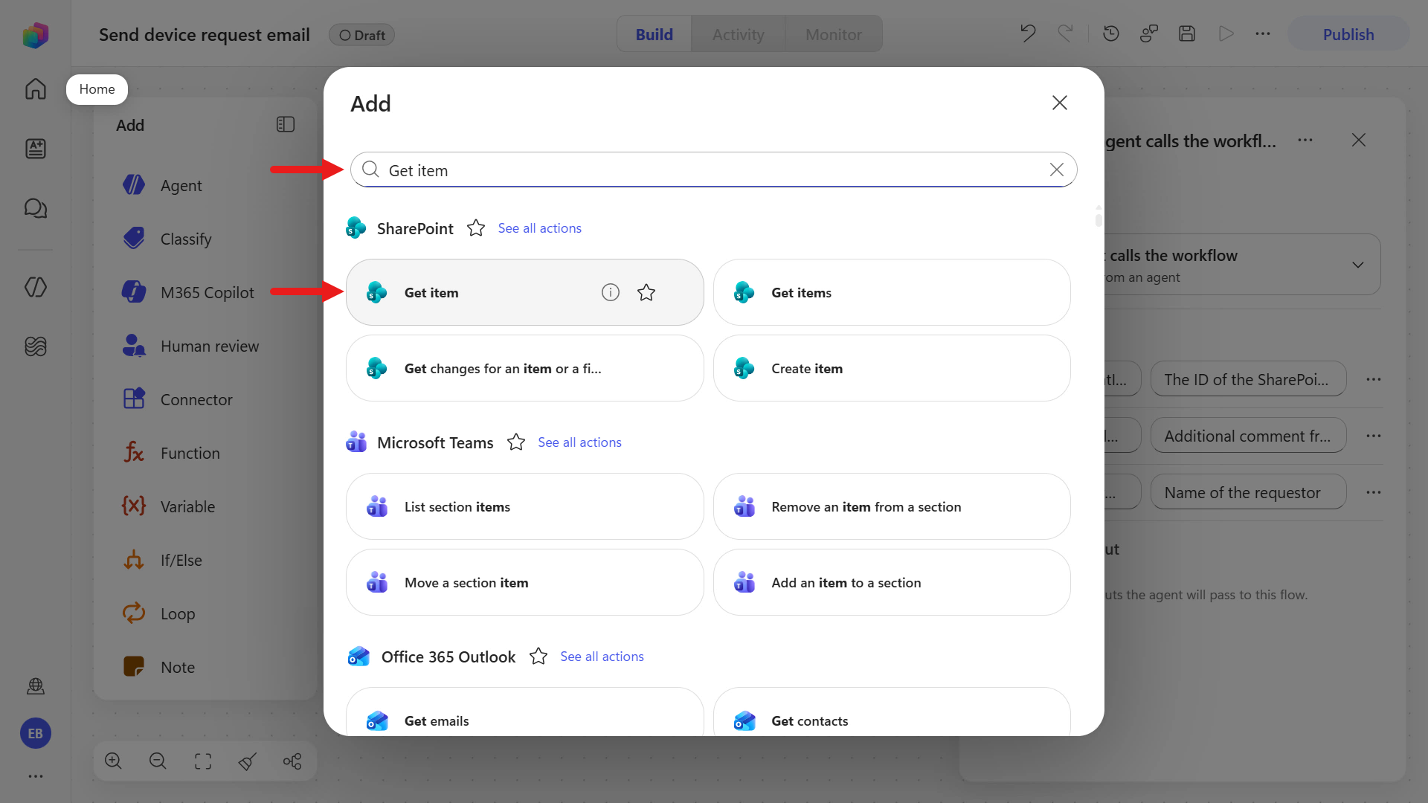Click See all actions for Office 365 Outlook

(602, 657)
